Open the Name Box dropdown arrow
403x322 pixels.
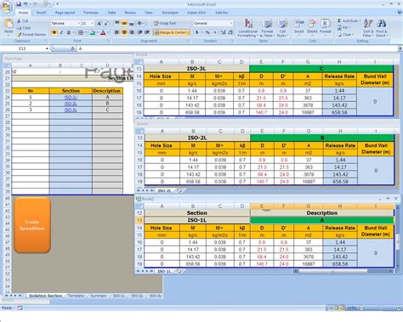pyautogui.click(x=47, y=48)
